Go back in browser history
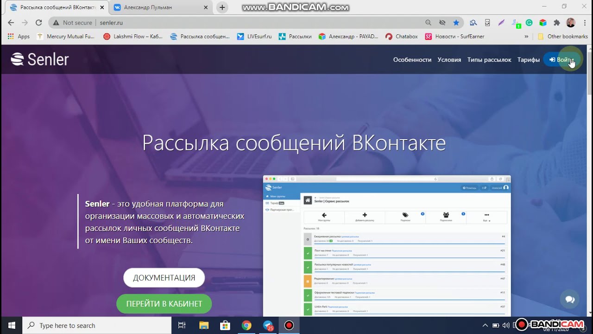The image size is (593, 334). click(11, 22)
